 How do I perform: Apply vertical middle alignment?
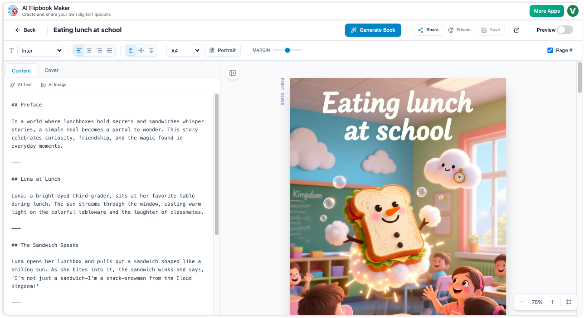click(141, 50)
